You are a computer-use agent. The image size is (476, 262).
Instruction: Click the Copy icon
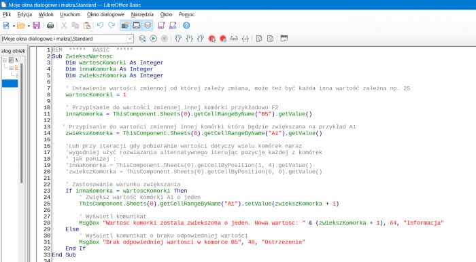click(75, 25)
